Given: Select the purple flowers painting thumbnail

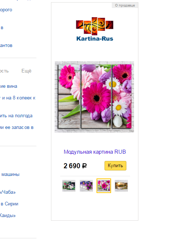Looking at the screenshot, I should 86,186.
